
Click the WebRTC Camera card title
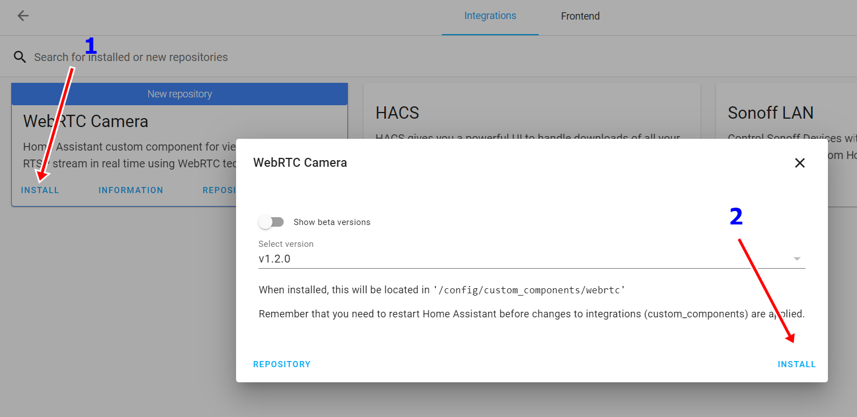click(86, 121)
